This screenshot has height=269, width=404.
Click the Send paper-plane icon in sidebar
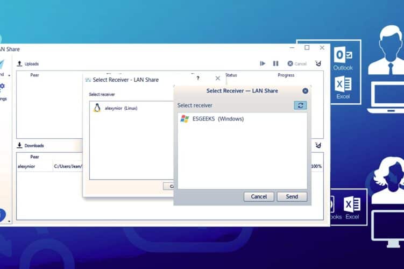pyautogui.click(x=2, y=64)
